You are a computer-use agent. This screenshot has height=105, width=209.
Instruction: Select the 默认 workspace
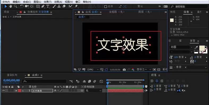pos(140,6)
